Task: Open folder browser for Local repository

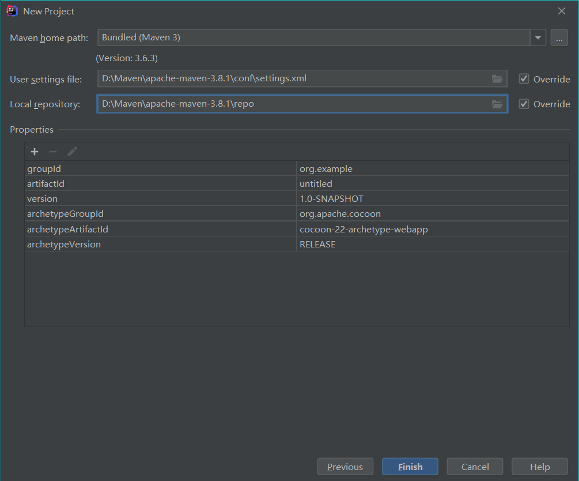Action: tap(497, 104)
